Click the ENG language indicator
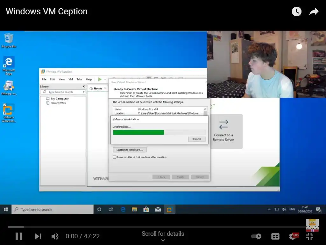This screenshot has height=245, width=326. pos(292,209)
